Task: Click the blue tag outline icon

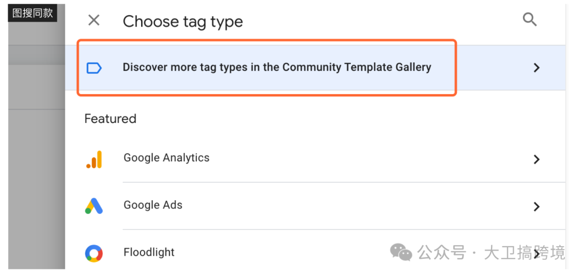Action: pos(94,68)
